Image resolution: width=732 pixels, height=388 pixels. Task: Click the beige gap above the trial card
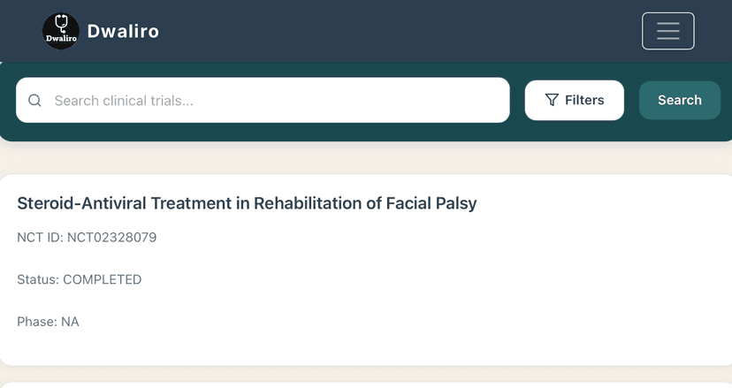(366, 159)
